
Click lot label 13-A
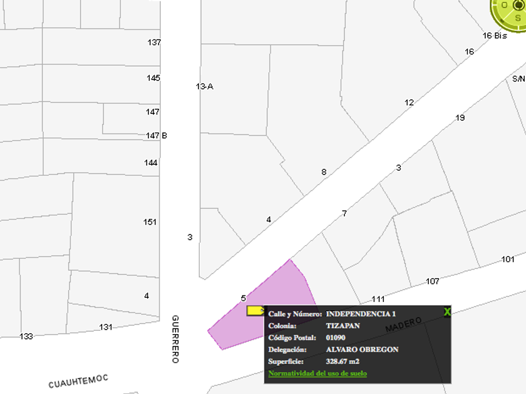tap(204, 86)
